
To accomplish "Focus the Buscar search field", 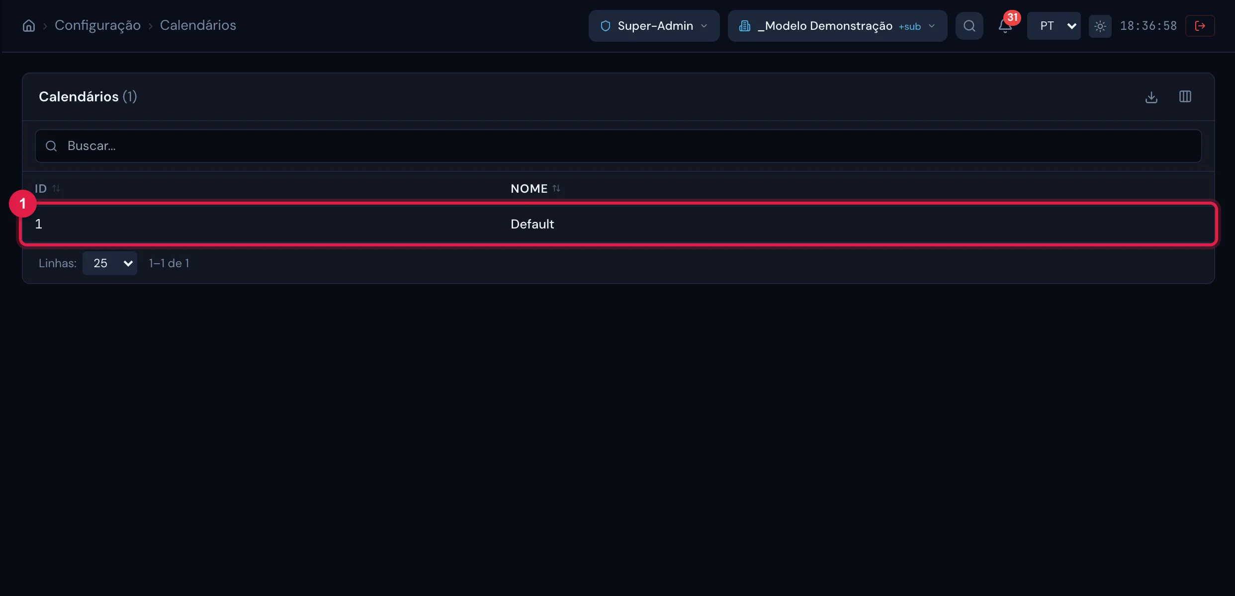I will [618, 146].
